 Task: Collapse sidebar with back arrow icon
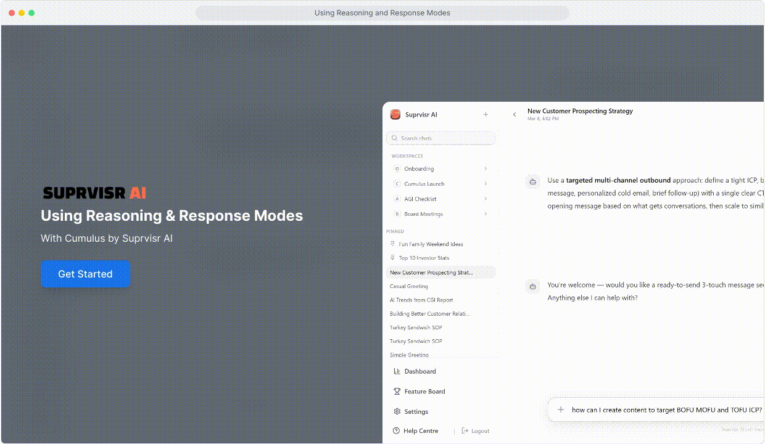[515, 115]
